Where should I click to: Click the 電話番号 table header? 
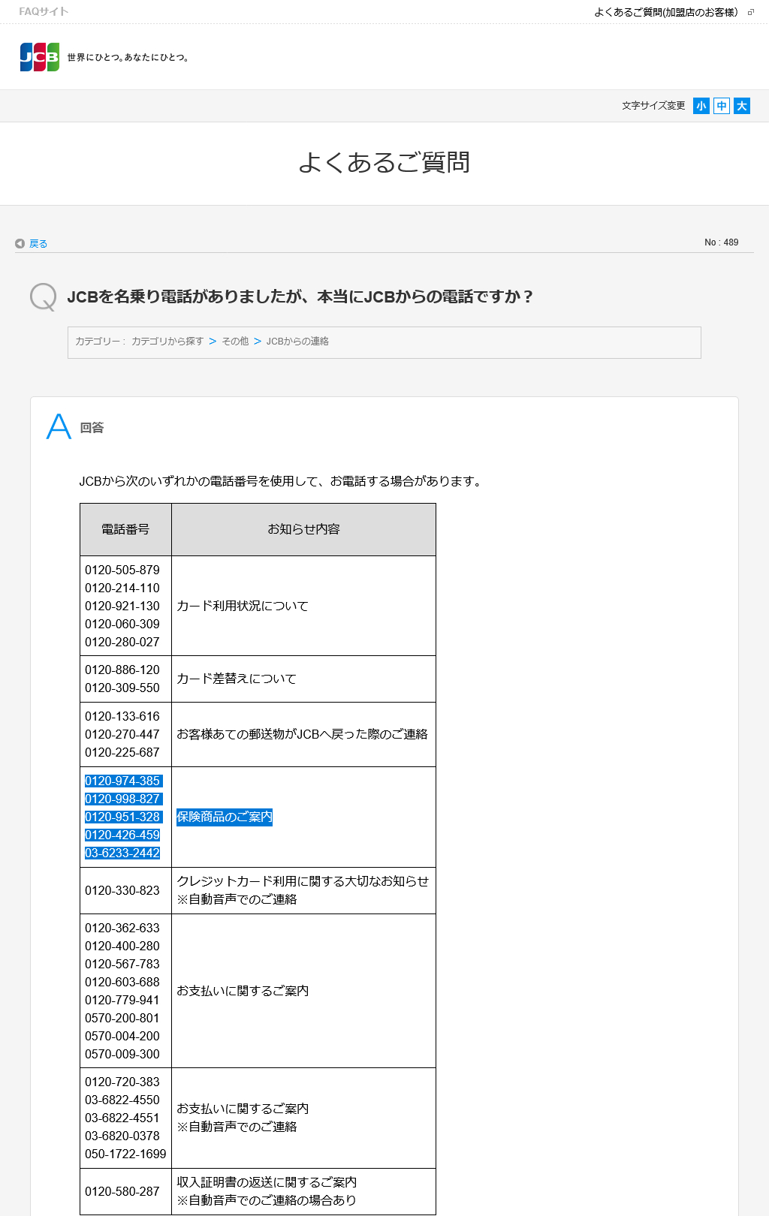125,529
